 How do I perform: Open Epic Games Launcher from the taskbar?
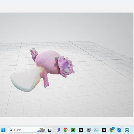[88, 130]
